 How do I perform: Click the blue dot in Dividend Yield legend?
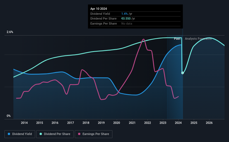coord(9,134)
